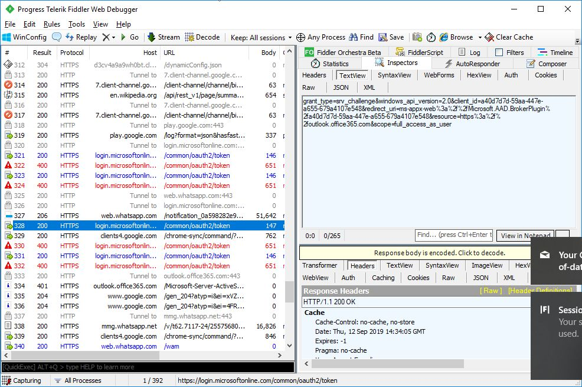
Task: Toggle Capturing in status bar
Action: 21,381
